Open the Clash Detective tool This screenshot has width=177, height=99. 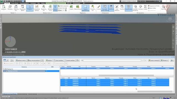pyautogui.click(x=117, y=8)
